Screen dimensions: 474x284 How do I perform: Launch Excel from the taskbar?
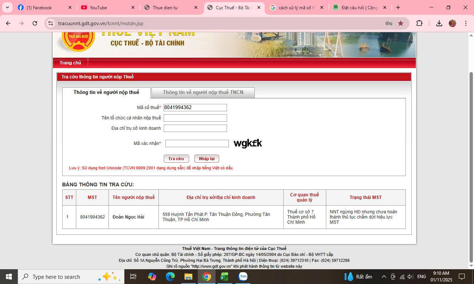pyautogui.click(x=224, y=277)
